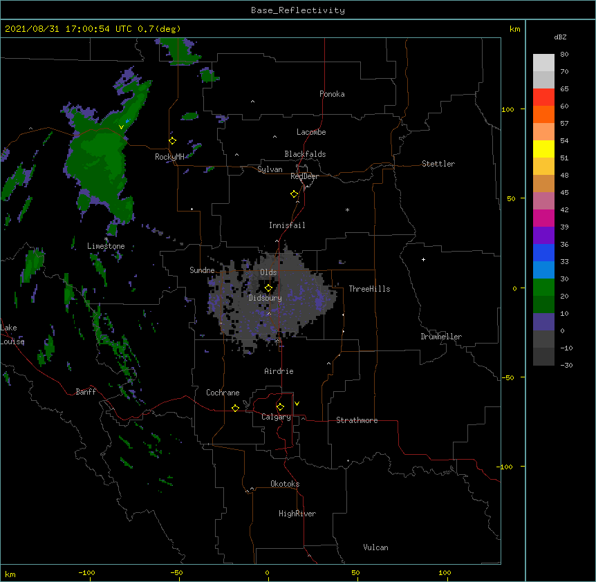This screenshot has height=582, width=596.
Task: Click the yellow diamond marker under Olds label
Action: [x=268, y=288]
